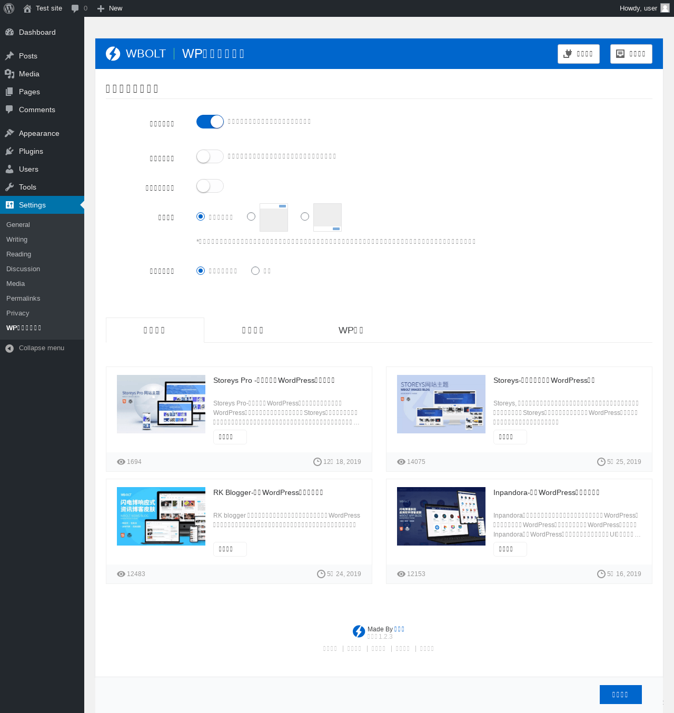Open the Howdy, user account menu
Viewport: 674px width, 713px height.
645,8
